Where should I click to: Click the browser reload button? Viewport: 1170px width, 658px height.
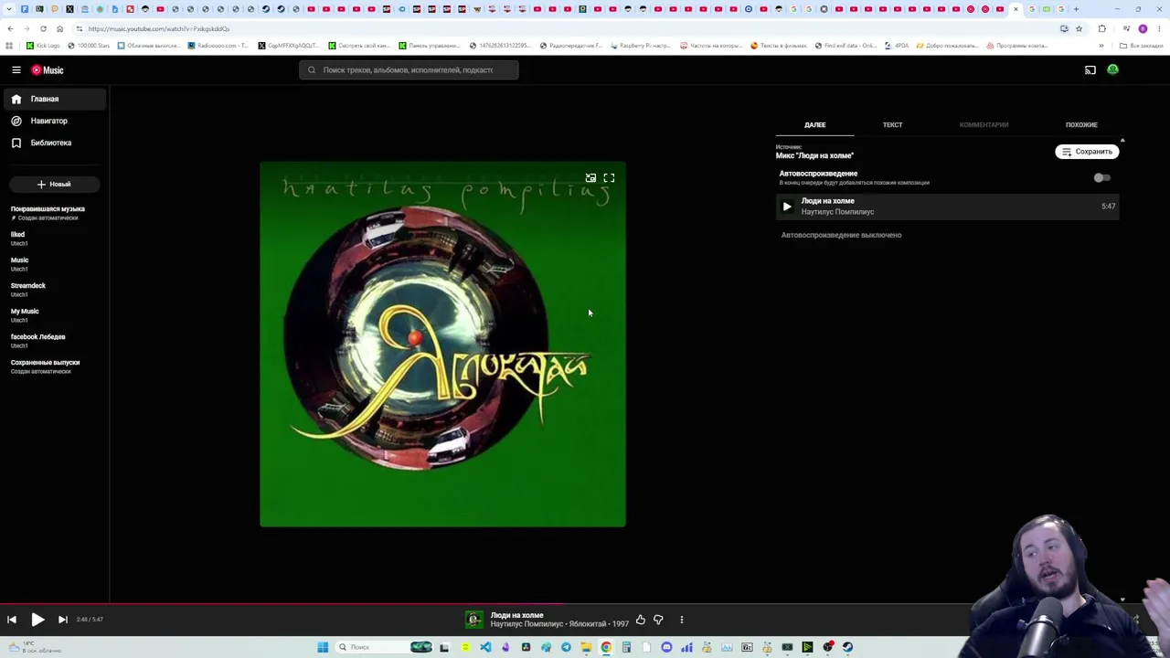point(43,28)
